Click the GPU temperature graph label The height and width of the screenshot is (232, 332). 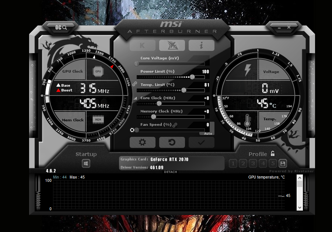266,177
